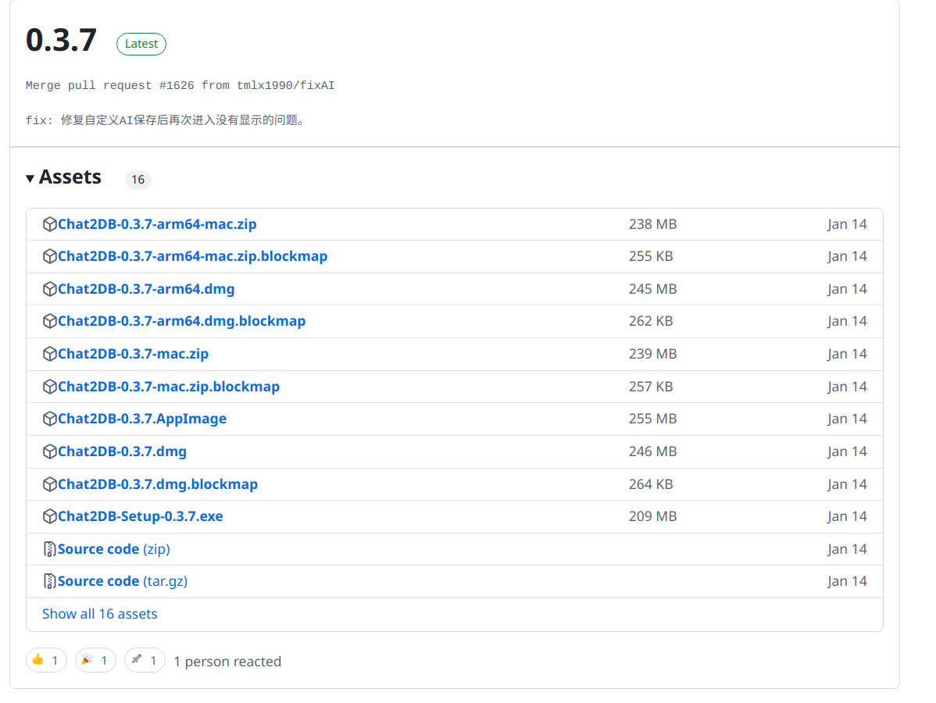The width and height of the screenshot is (936, 703).
Task: Click the package icon beside Chat2DB-0.3.7-arm64-mac.zip
Action: tap(50, 223)
